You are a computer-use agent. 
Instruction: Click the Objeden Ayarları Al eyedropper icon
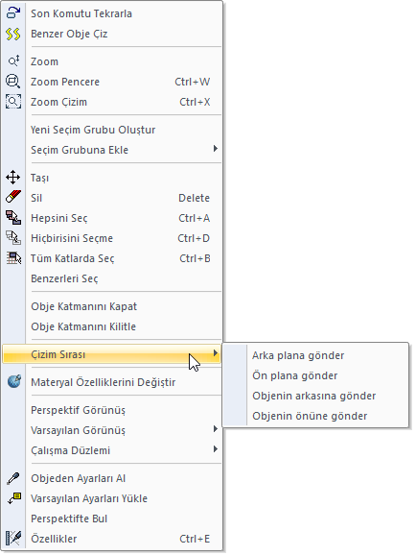[13, 478]
